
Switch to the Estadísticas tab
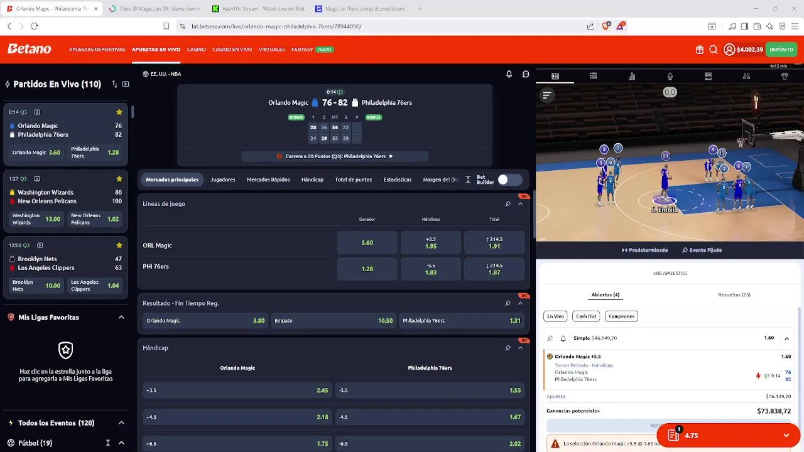398,180
